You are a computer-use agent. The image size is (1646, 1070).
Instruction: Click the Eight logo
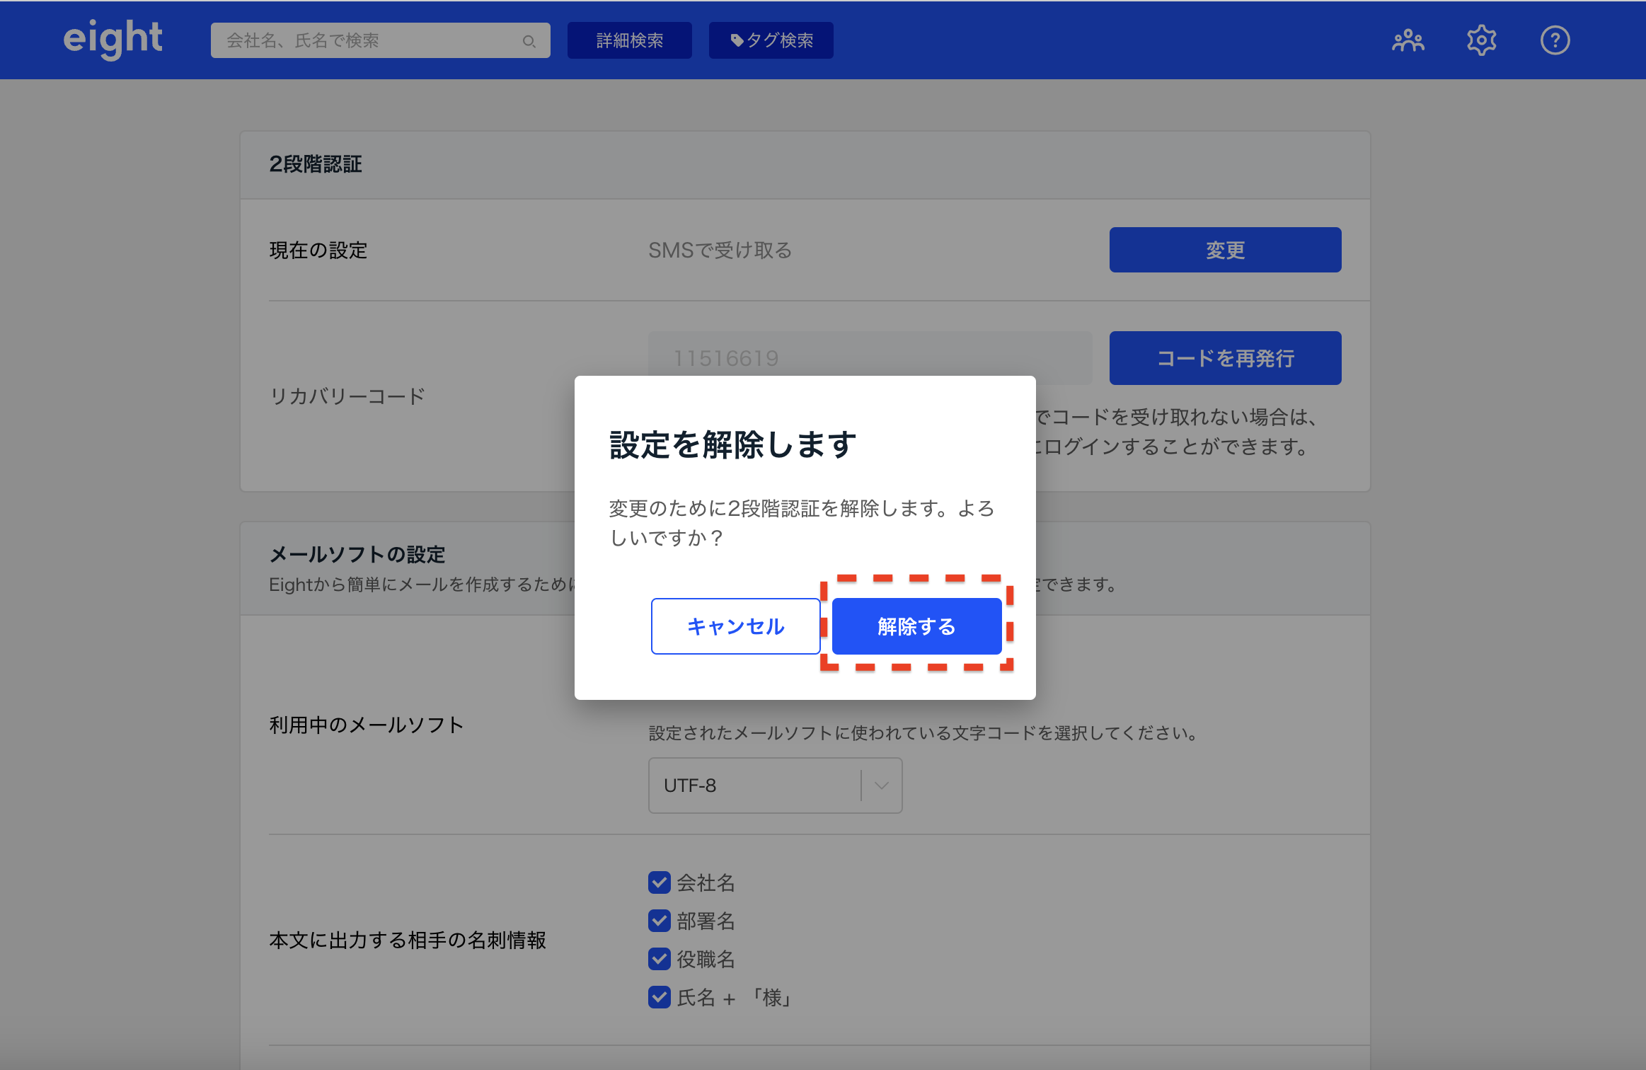pos(113,39)
